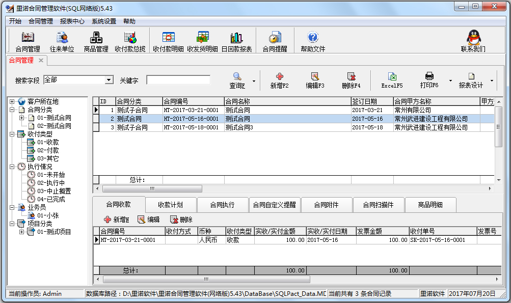The height and width of the screenshot is (303, 511).
Task: Click 新增F2 to add a contract
Action: coord(279,80)
